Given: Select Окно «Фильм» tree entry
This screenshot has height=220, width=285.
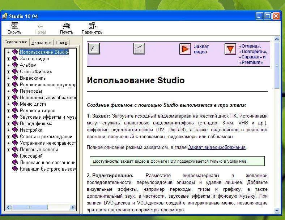Looking at the screenshot, I should (x=36, y=71).
